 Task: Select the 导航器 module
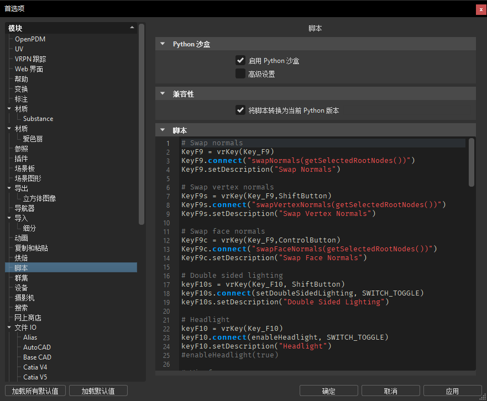click(24, 208)
